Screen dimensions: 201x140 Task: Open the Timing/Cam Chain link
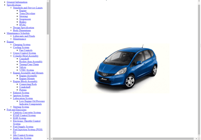29,64
